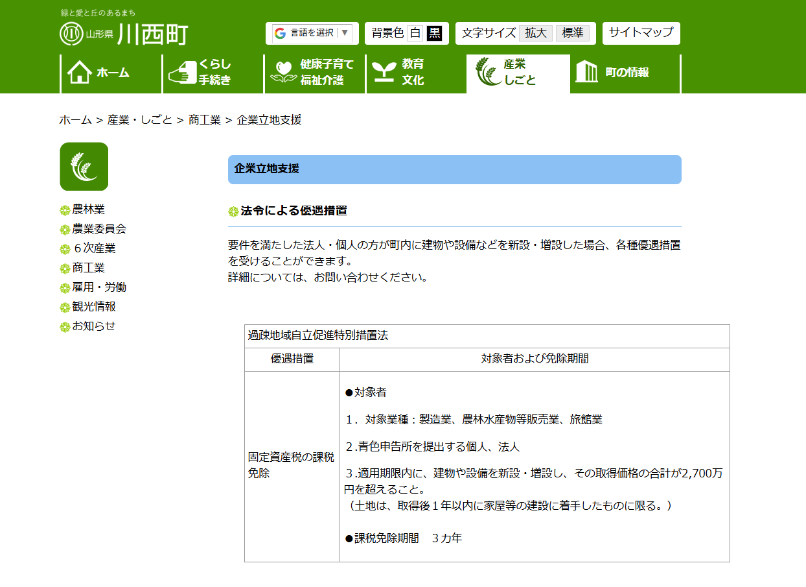The image size is (806, 587).
Task: Click the flower bullet beside お知らせ
Action: pos(65,327)
